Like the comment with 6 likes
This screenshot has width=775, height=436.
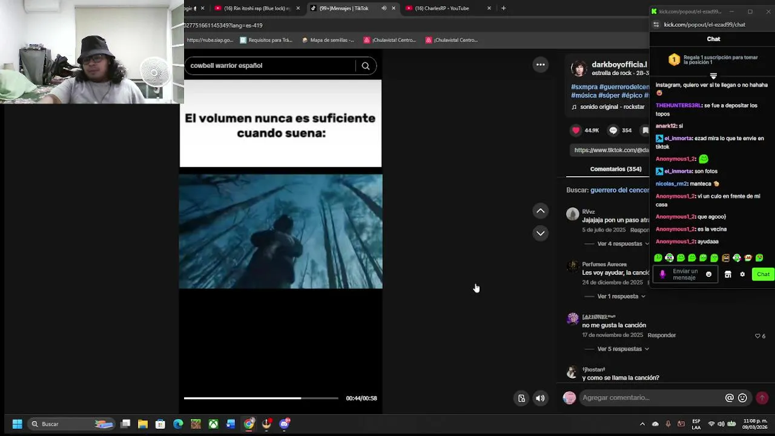click(757, 336)
